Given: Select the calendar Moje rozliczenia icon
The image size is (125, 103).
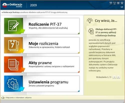Looking at the screenshot, I should tap(13, 45).
